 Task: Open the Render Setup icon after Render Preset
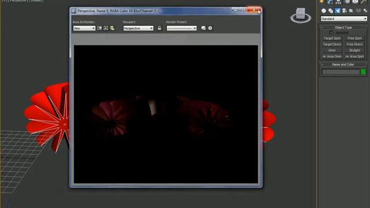pos(203,28)
